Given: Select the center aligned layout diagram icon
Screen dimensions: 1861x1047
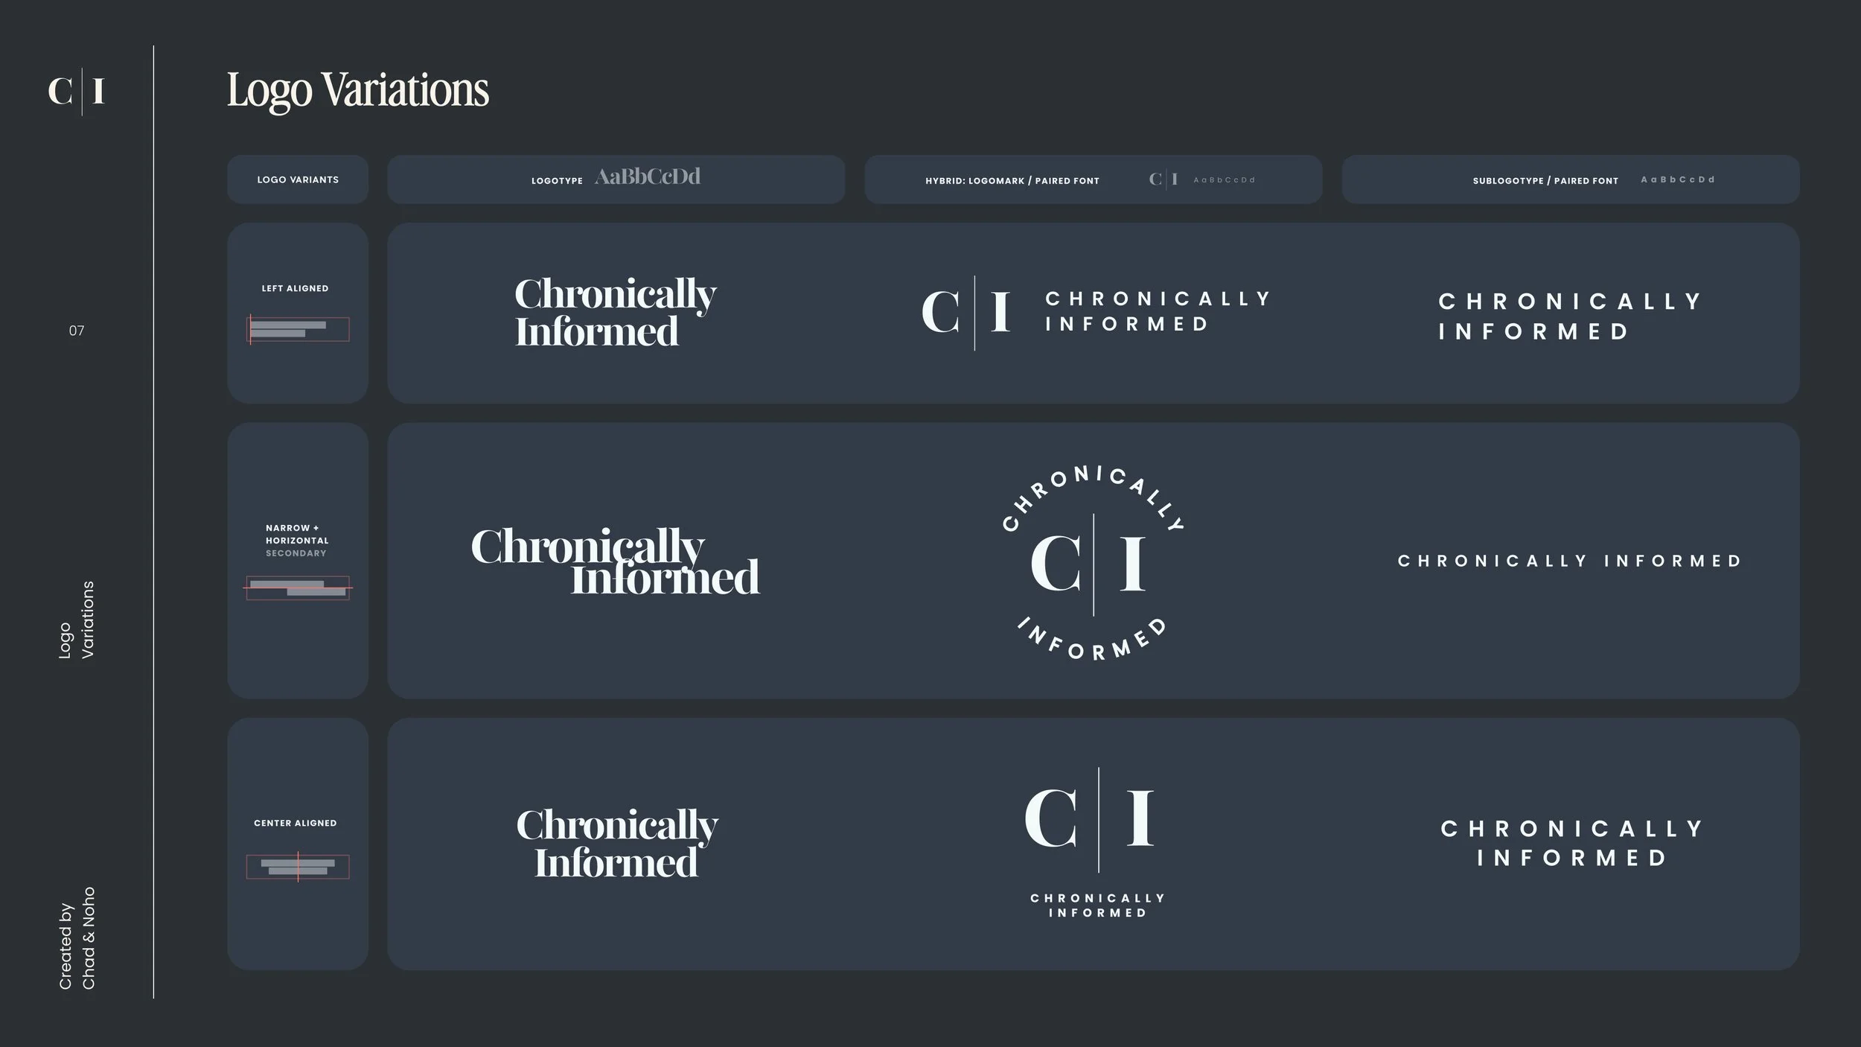Looking at the screenshot, I should pyautogui.click(x=298, y=867).
